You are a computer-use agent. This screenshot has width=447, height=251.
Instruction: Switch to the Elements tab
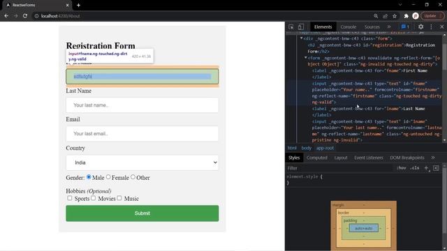(x=323, y=26)
